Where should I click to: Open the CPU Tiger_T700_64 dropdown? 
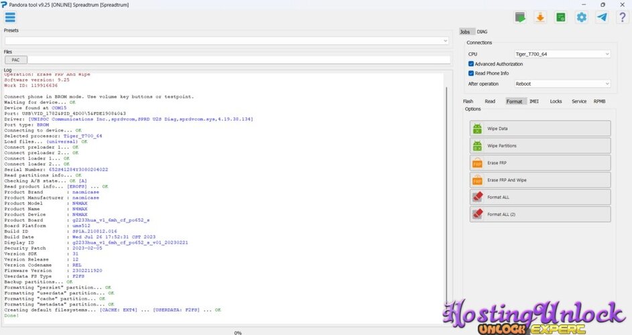tap(562, 54)
